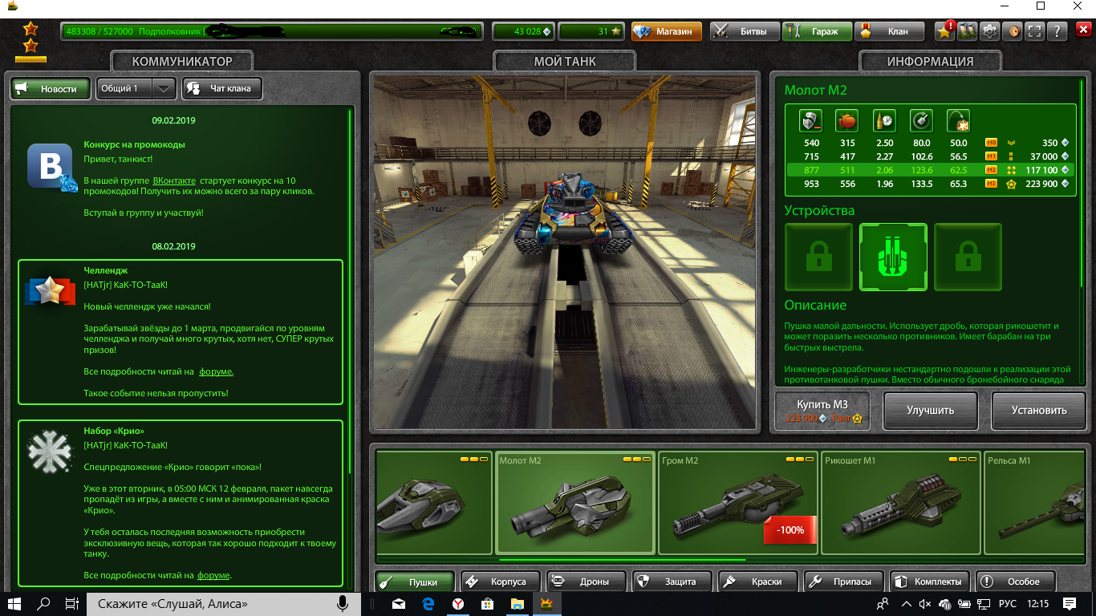Screen dimensions: 1096x616
Task: Switch to the Краски paints category
Action: tap(758, 582)
